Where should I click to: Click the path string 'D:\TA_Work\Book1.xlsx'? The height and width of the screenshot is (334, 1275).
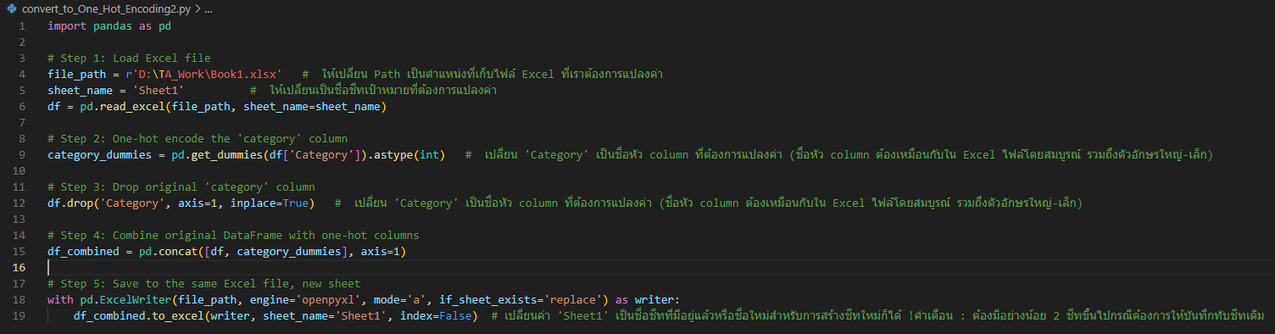click(207, 74)
